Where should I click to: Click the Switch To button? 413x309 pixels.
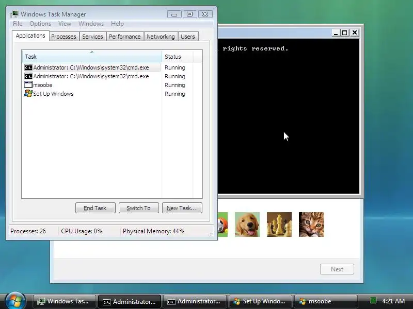click(139, 208)
